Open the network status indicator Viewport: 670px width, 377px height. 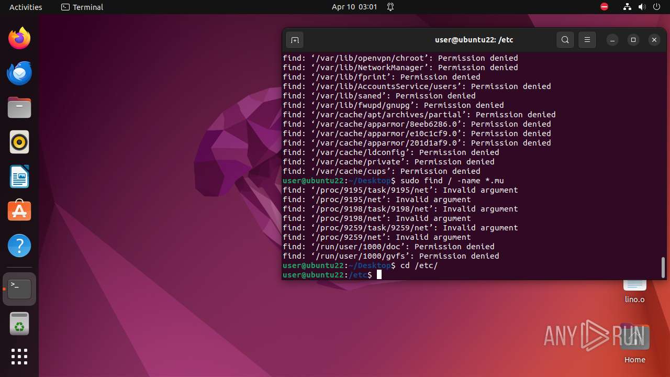pos(627,7)
